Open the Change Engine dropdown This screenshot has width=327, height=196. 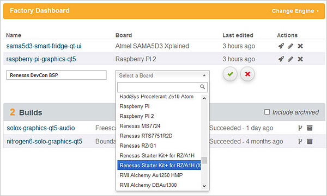tap(295, 11)
